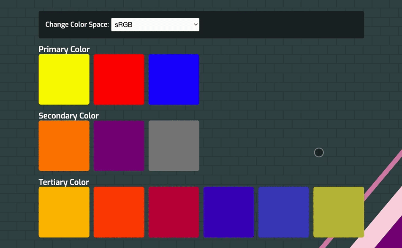Screen dimensions: 402x248
Task: Choose the amber yellow-orange tertiary swatch
Action: [64, 212]
